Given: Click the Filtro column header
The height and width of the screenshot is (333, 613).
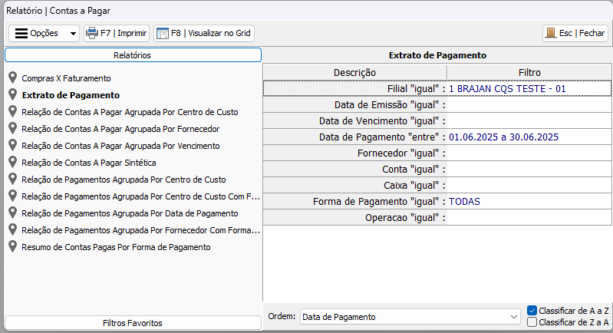Looking at the screenshot, I should pyautogui.click(x=529, y=71).
